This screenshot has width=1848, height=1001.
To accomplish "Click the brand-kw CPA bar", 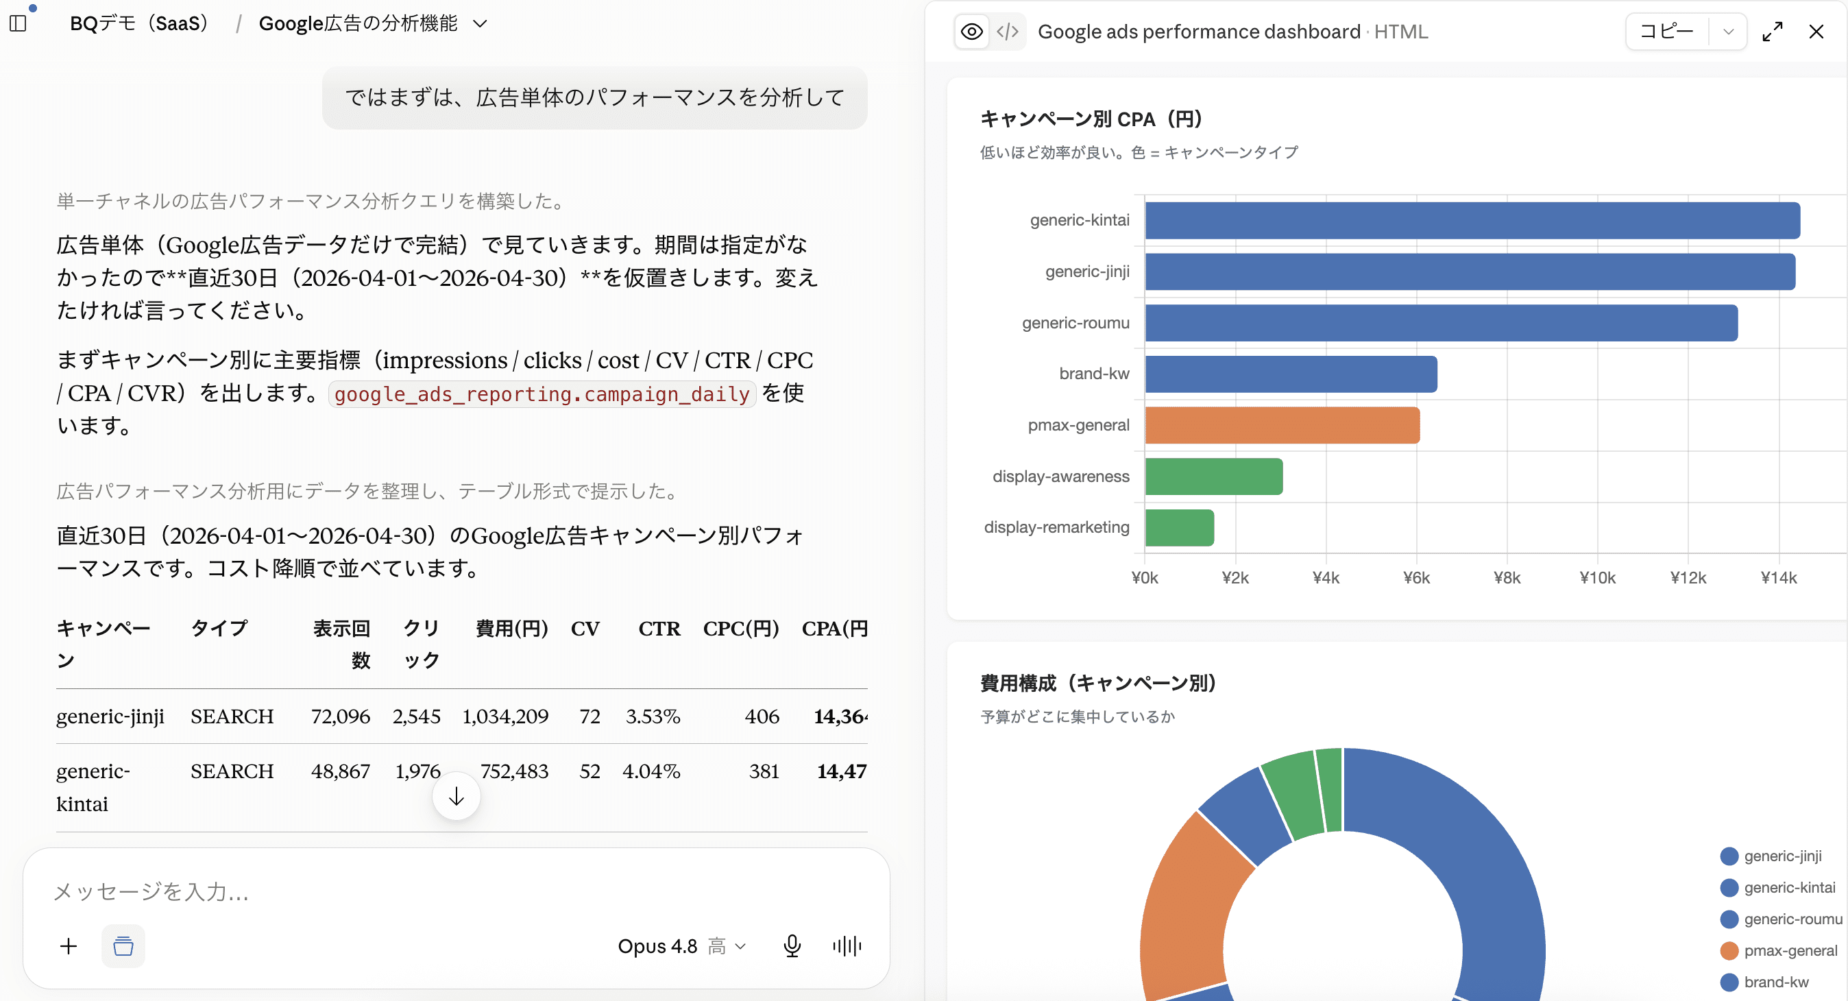I will [x=1291, y=374].
